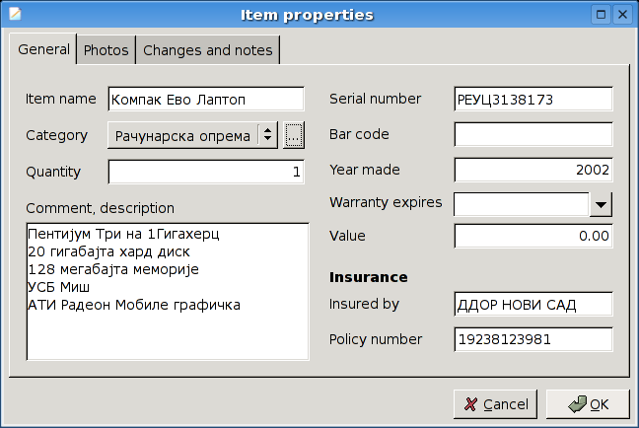Close the Item properties dialog

(623, 15)
